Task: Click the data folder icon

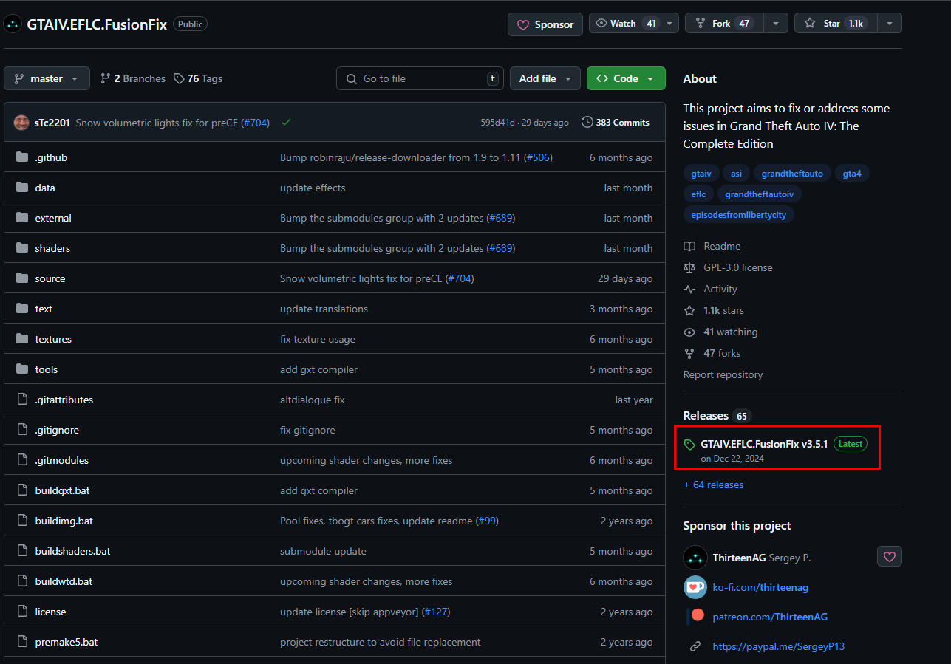Action: (x=21, y=188)
